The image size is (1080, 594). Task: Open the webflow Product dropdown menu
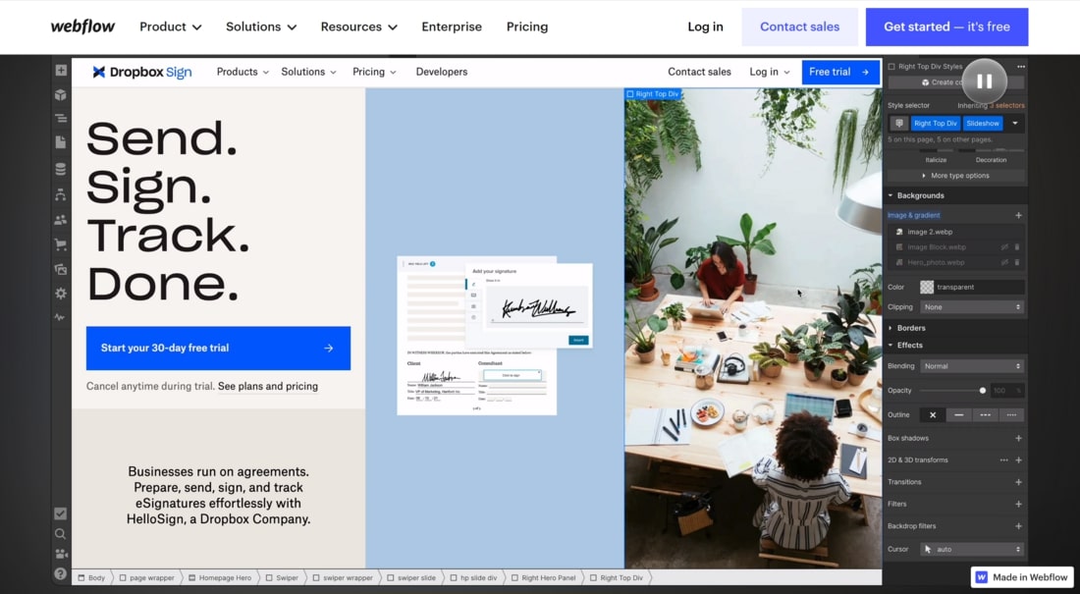tap(170, 27)
